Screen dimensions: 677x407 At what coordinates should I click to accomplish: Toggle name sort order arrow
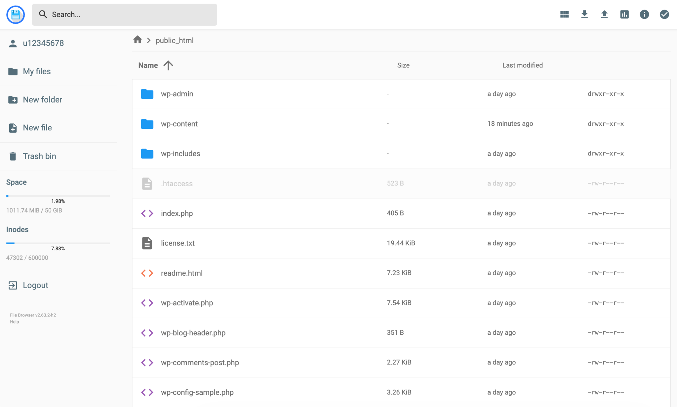click(168, 65)
